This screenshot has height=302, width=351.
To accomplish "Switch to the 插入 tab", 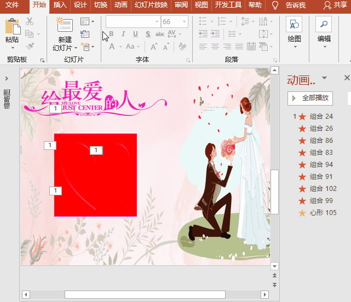I will [60, 5].
